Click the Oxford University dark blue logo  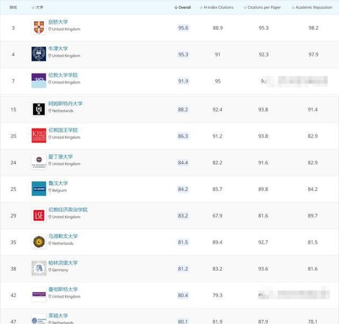39,54
